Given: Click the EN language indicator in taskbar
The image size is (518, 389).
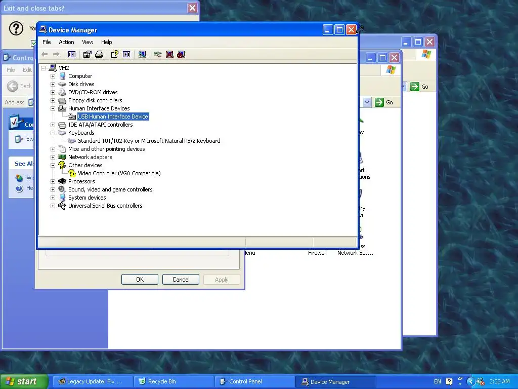Looking at the screenshot, I should click(438, 381).
